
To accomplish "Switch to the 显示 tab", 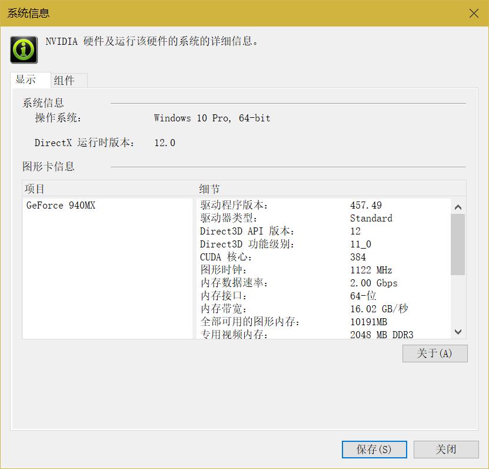I will coord(30,80).
